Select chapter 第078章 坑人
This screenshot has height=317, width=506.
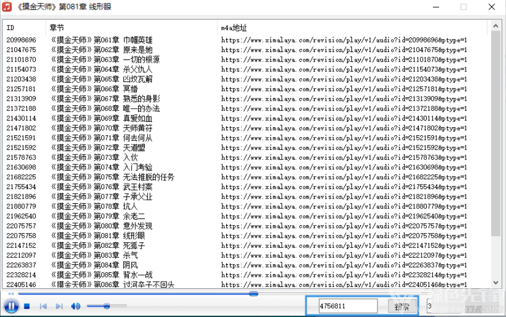click(94, 206)
